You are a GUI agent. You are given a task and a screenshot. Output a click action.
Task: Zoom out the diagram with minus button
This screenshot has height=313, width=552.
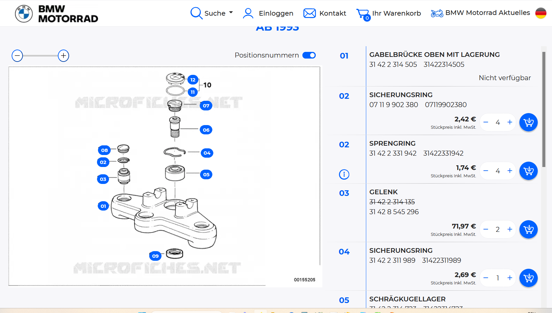tap(17, 56)
